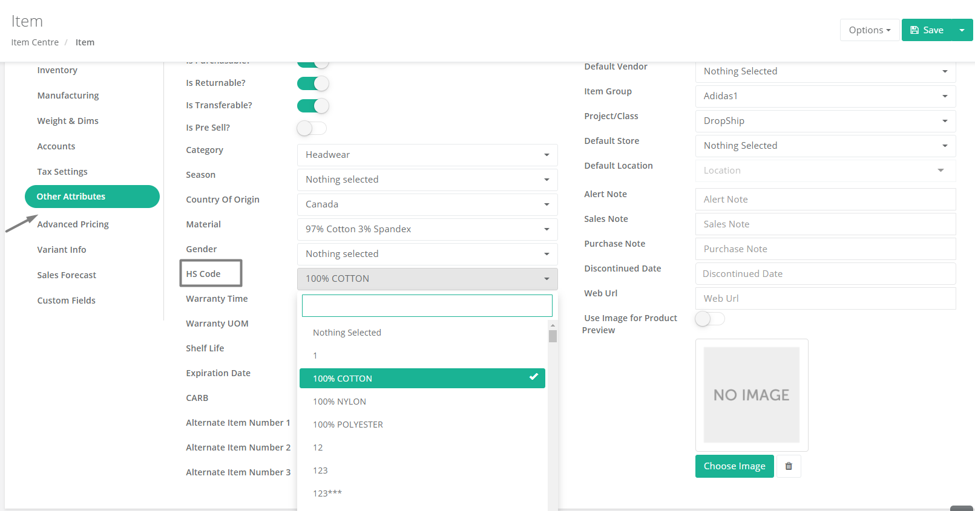Image resolution: width=975 pixels, height=511 pixels.
Task: Disable the Is Transferable switch
Action: coord(313,106)
